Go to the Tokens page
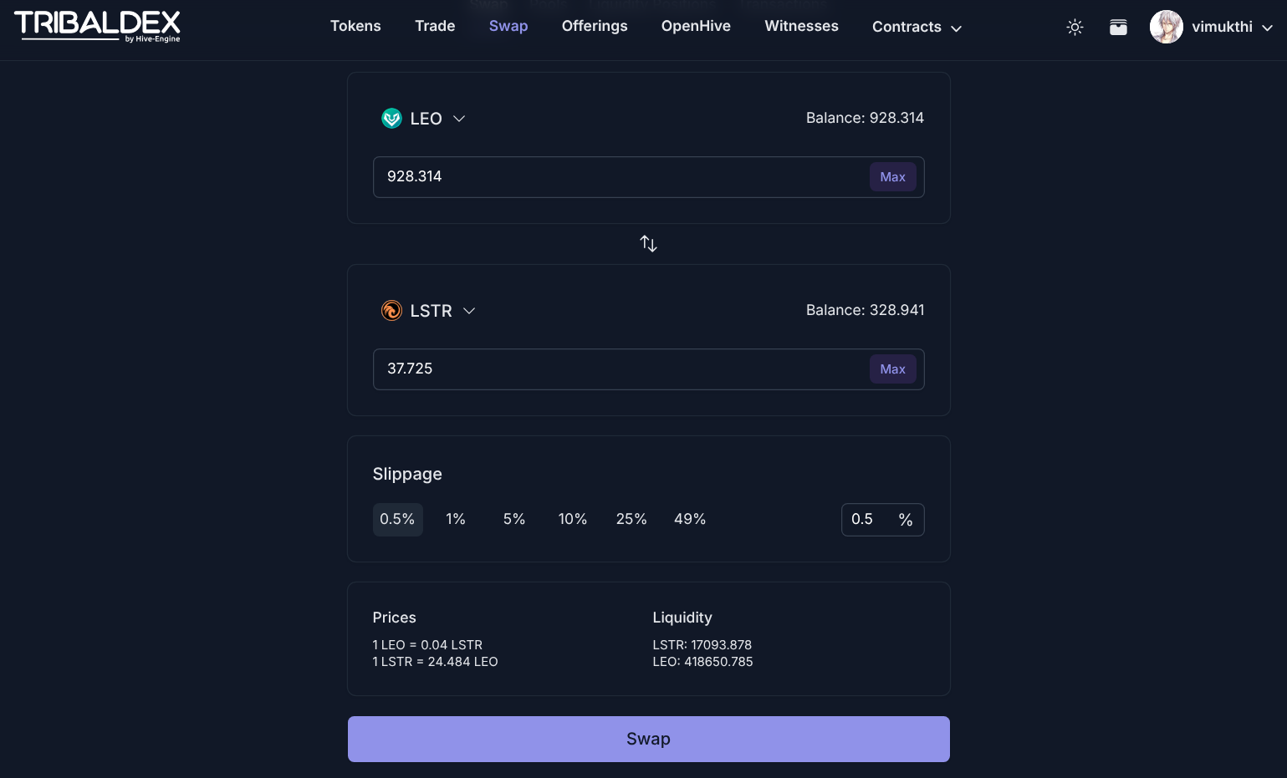This screenshot has width=1287, height=778. tap(355, 26)
